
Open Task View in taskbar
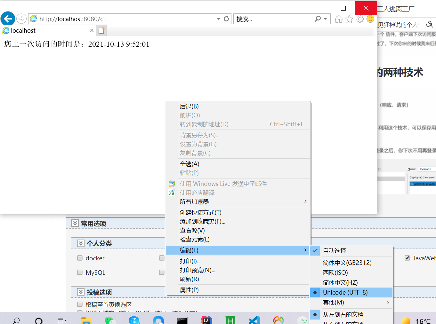(x=61, y=320)
